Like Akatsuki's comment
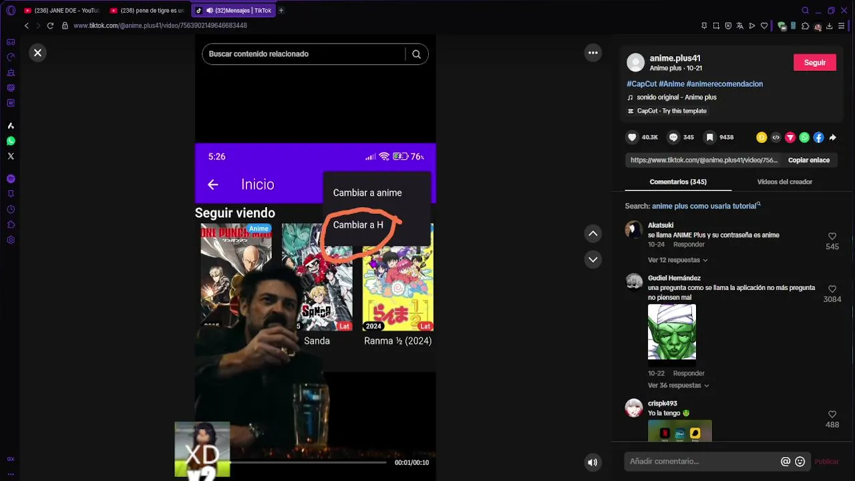This screenshot has height=481, width=855. click(x=832, y=236)
